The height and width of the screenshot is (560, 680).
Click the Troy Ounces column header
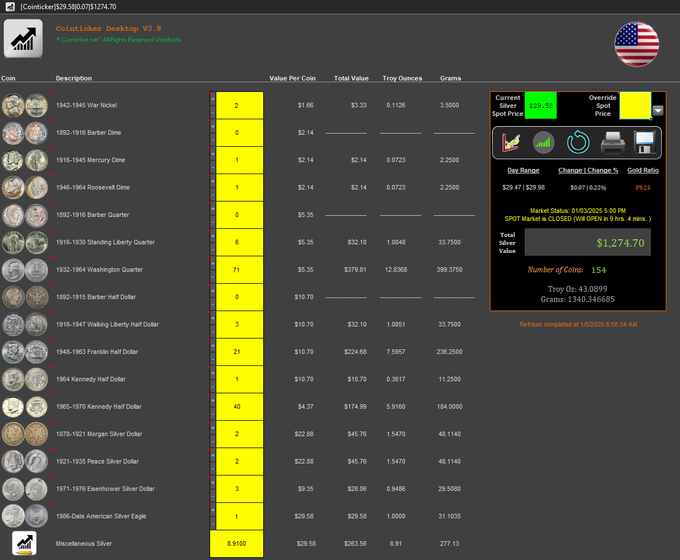[402, 78]
